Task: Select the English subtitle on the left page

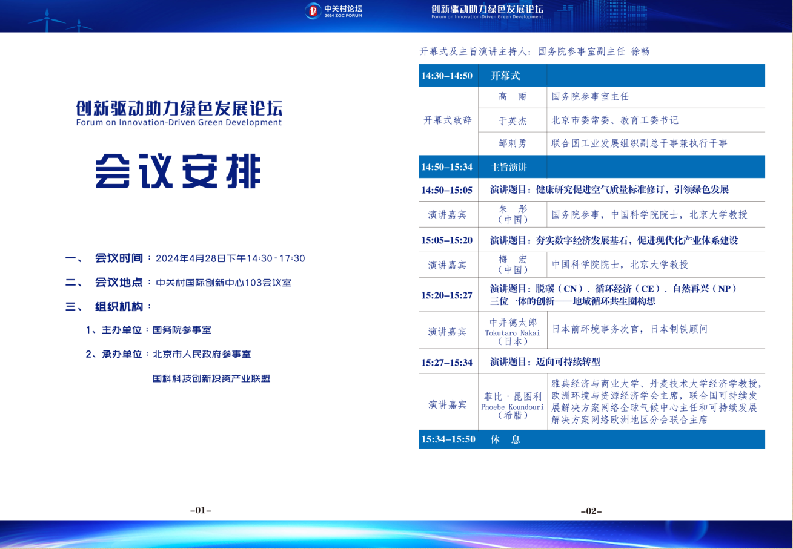Action: click(x=179, y=122)
